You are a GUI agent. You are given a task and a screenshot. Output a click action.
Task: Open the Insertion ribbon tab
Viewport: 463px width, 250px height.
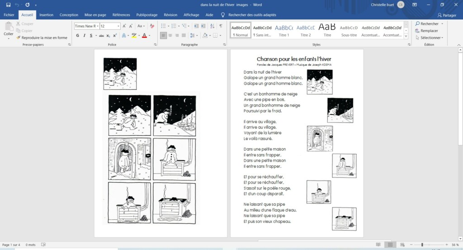[x=46, y=15]
